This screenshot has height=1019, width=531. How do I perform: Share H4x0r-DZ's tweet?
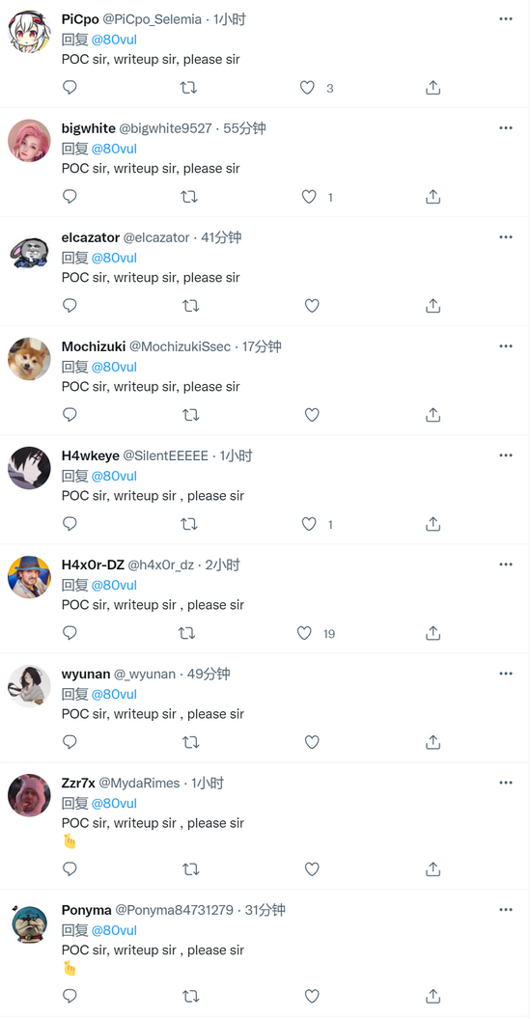pyautogui.click(x=433, y=633)
